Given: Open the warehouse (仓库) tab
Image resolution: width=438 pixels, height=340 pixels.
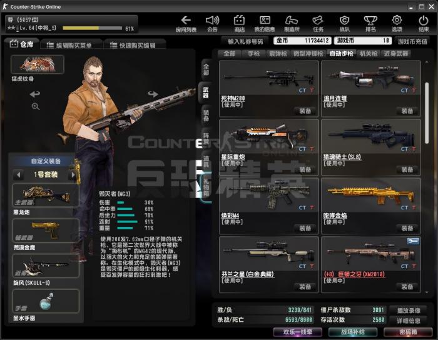Looking at the screenshot, I should pos(21,44).
